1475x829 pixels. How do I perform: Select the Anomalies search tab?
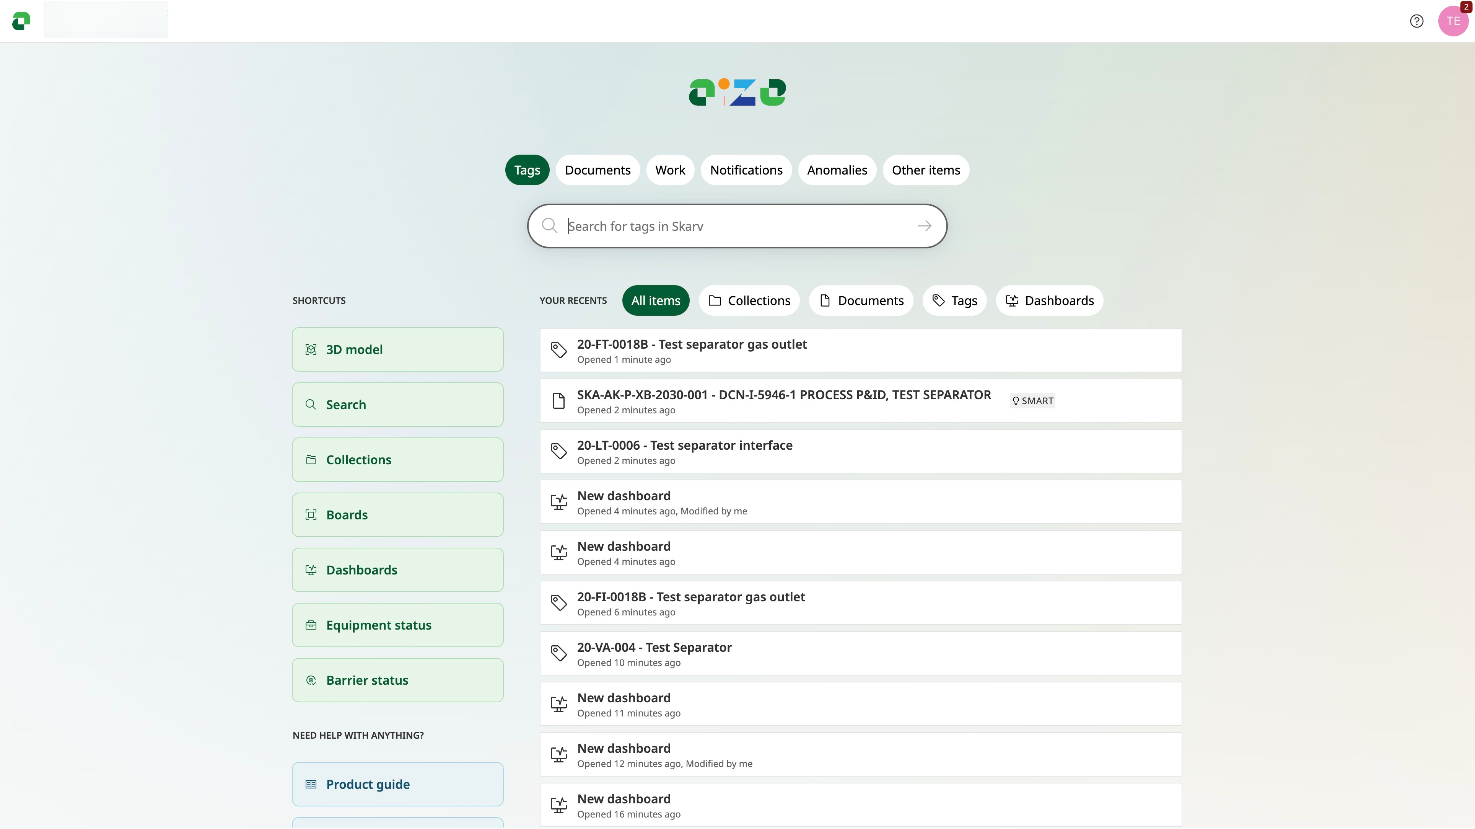coord(837,170)
